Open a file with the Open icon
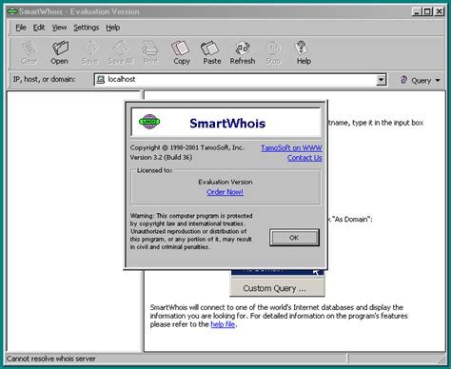 pyautogui.click(x=60, y=52)
